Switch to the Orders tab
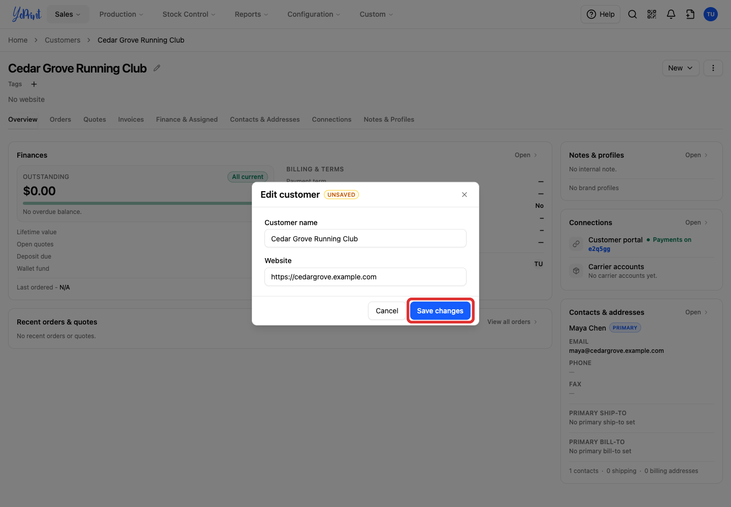Screen dimensions: 731x507 tap(60, 120)
